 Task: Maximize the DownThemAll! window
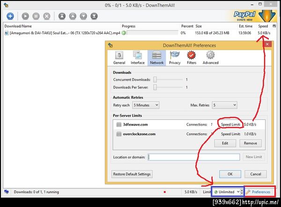tap(260, 4)
